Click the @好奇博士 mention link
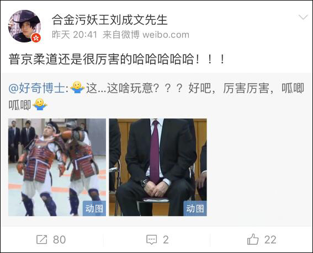313x253 pixels. [37, 88]
